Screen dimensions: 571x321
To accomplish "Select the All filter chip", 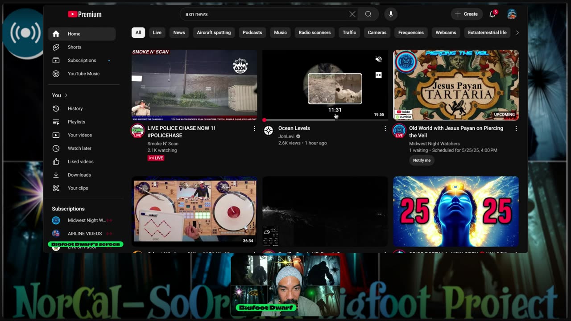I will pyautogui.click(x=138, y=33).
